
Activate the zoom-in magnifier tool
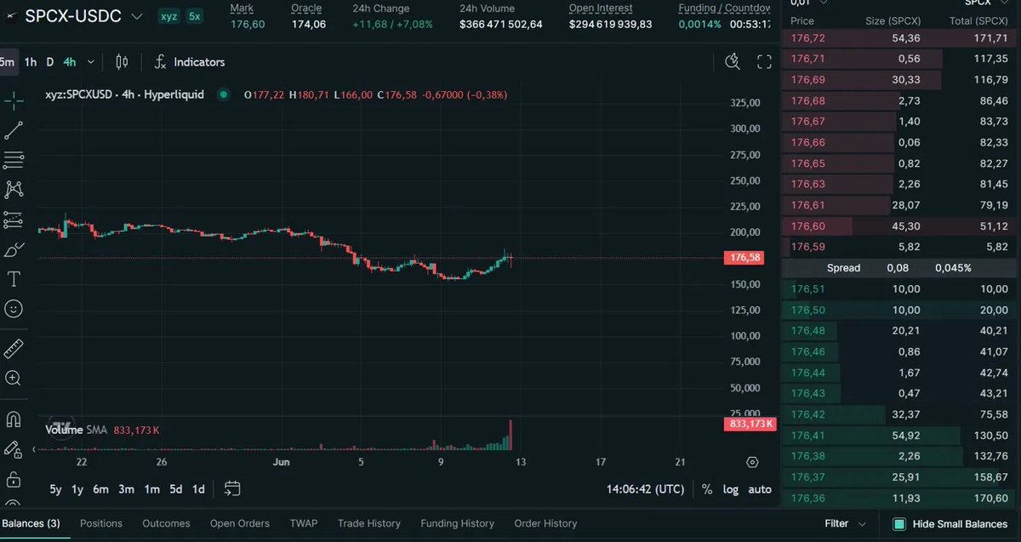pyautogui.click(x=14, y=378)
